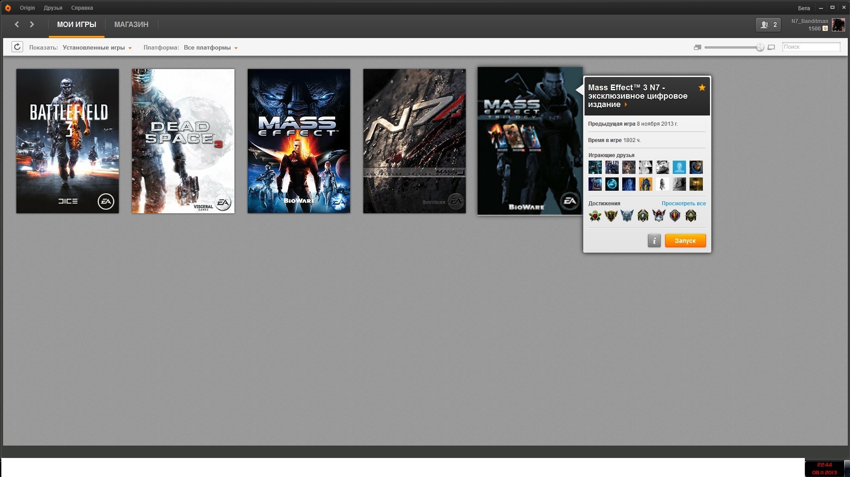Set smallest tile size via small-tiles icon
Screen dimensions: 850x477
coord(697,47)
